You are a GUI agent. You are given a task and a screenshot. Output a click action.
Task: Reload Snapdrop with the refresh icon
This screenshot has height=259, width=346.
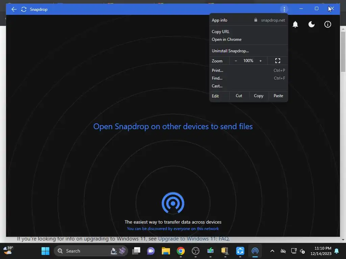[x=24, y=9]
